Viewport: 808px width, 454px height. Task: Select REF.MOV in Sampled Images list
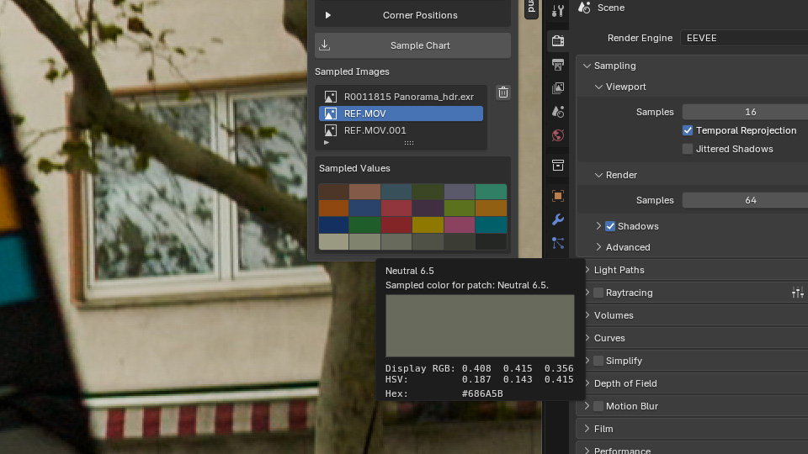[x=401, y=113]
